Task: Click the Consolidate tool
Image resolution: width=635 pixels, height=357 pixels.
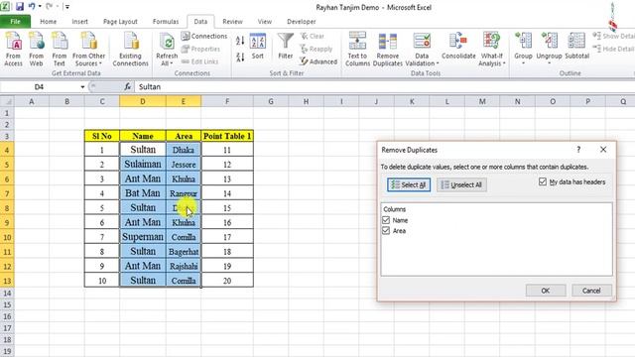Action: coord(458,46)
